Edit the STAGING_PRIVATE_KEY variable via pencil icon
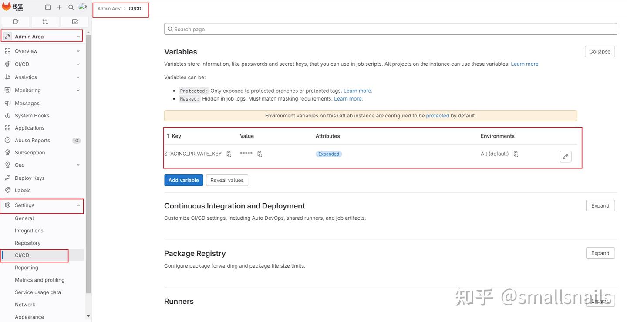 coord(565,157)
